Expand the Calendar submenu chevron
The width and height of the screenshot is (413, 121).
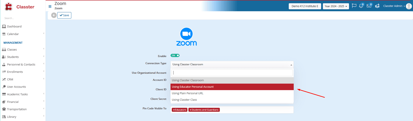click(44, 33)
